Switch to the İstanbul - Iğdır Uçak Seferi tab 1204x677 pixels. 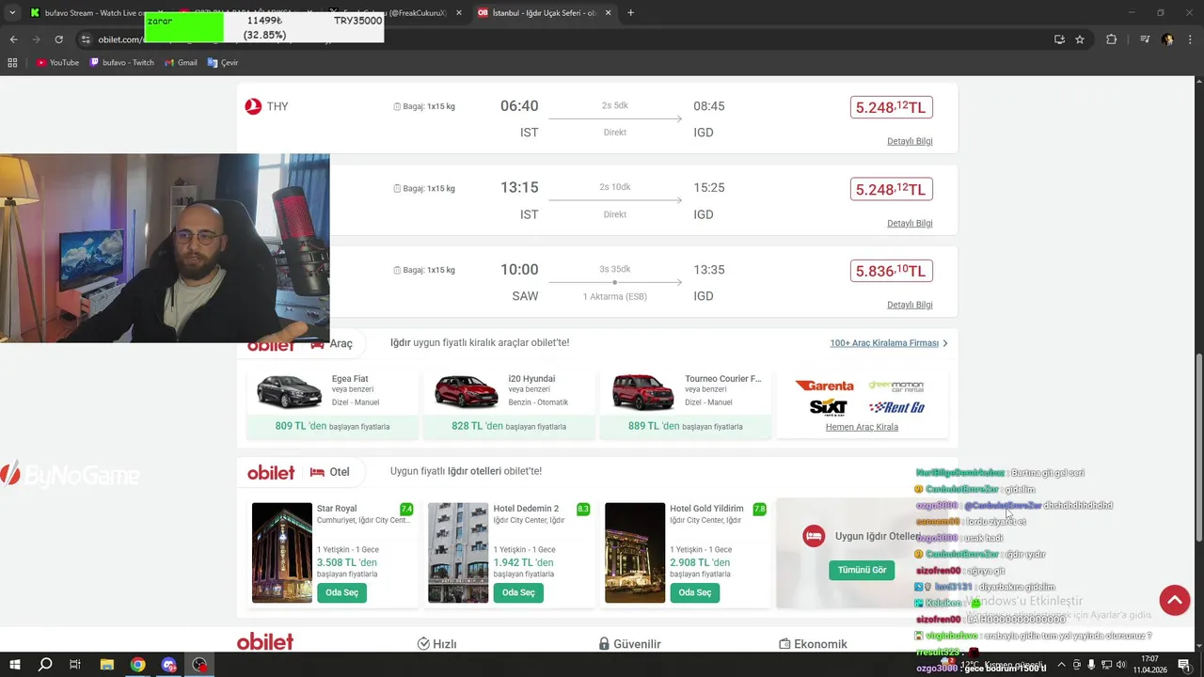(x=545, y=12)
